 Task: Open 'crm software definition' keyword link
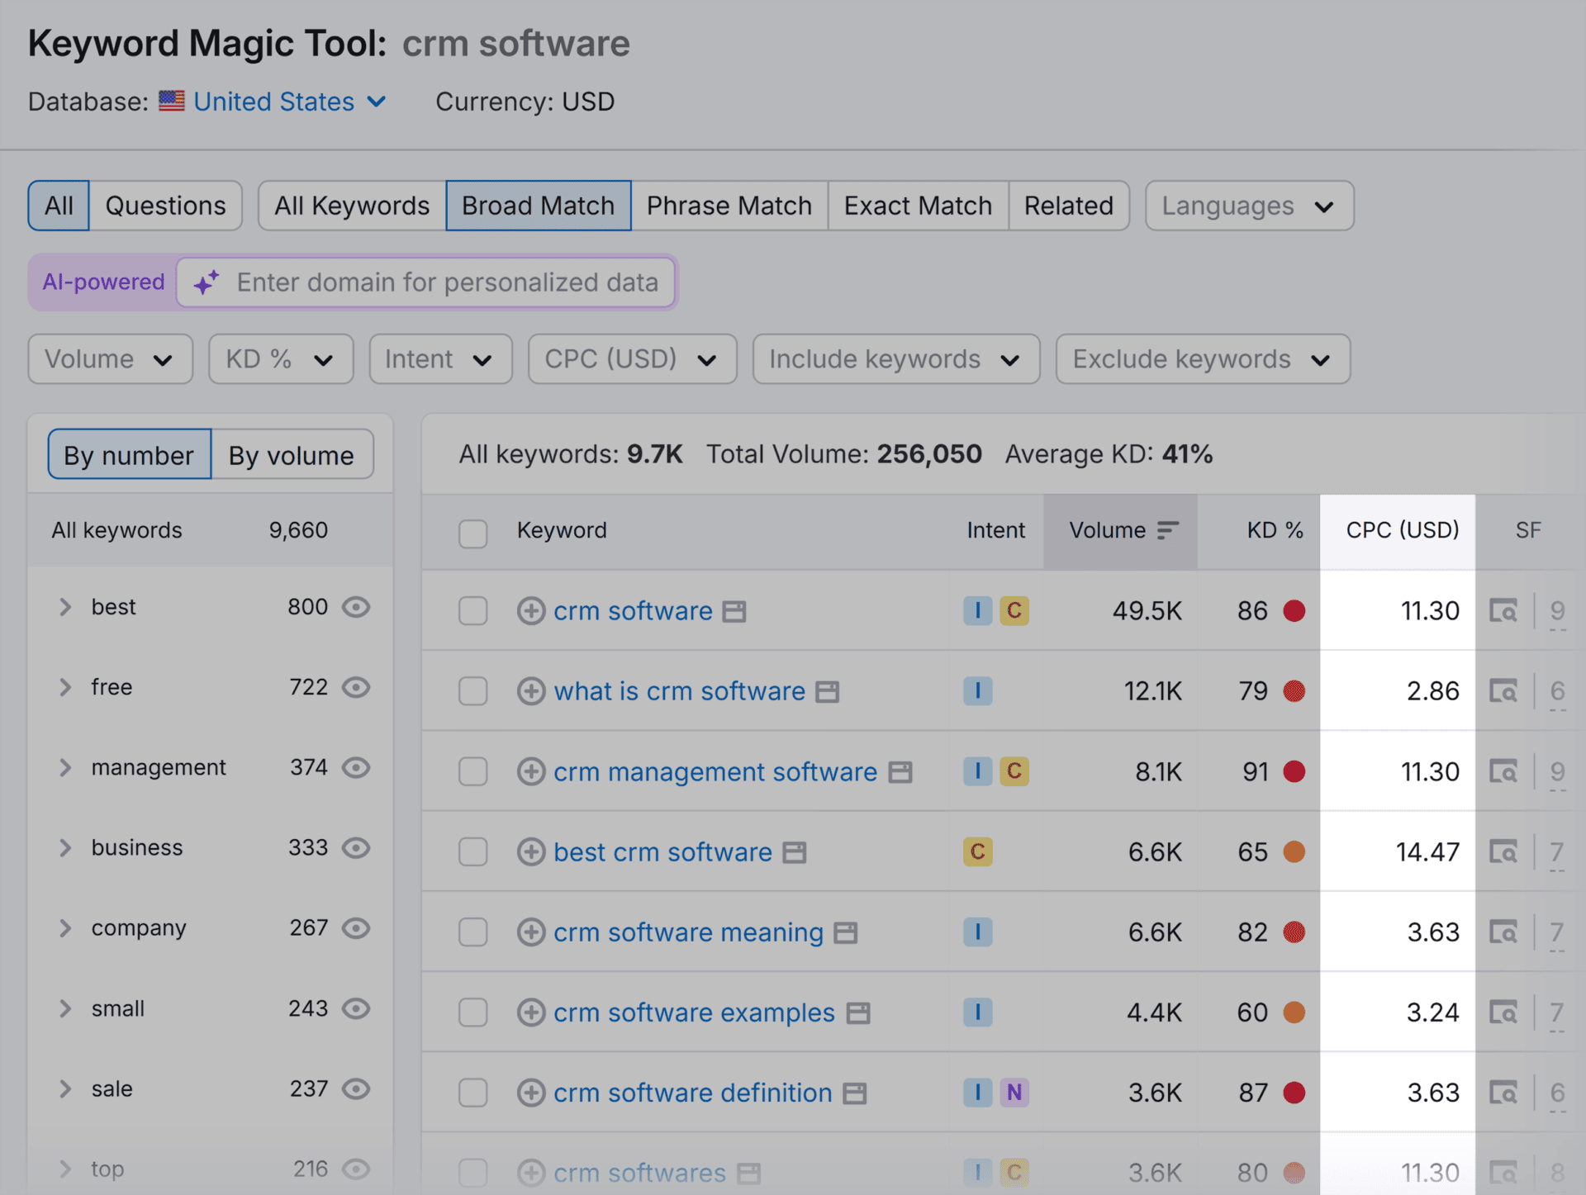point(692,1093)
